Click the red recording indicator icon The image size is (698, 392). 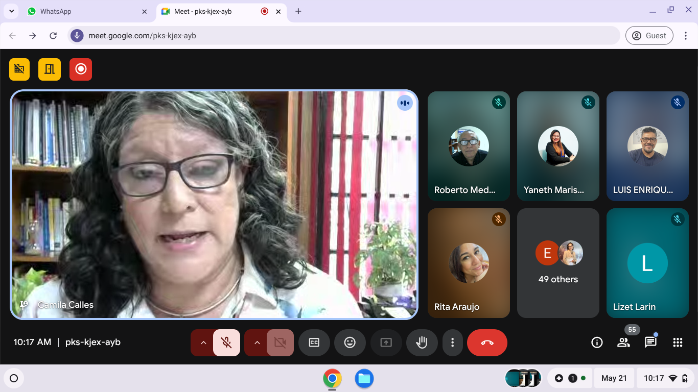(81, 69)
